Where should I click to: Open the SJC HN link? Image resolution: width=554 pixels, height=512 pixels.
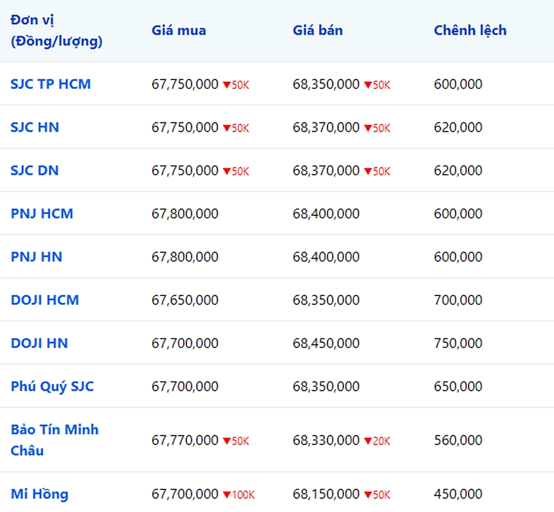[x=35, y=127]
